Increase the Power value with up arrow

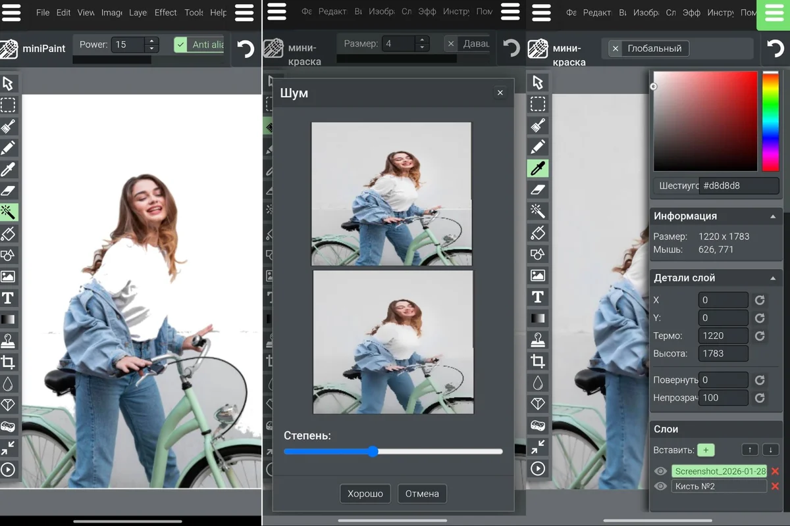point(152,41)
